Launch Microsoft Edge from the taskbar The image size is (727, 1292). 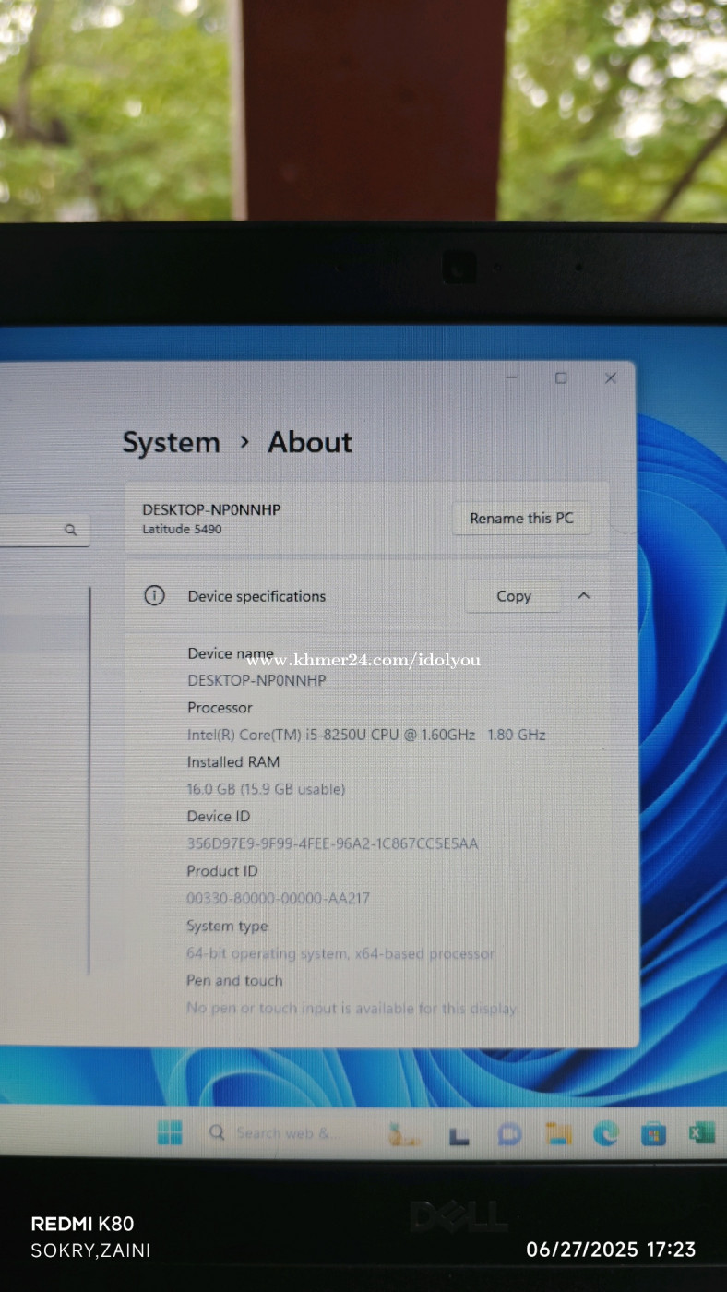coord(605,1134)
